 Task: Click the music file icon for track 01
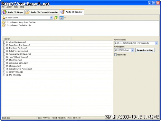click(x=4, y=42)
